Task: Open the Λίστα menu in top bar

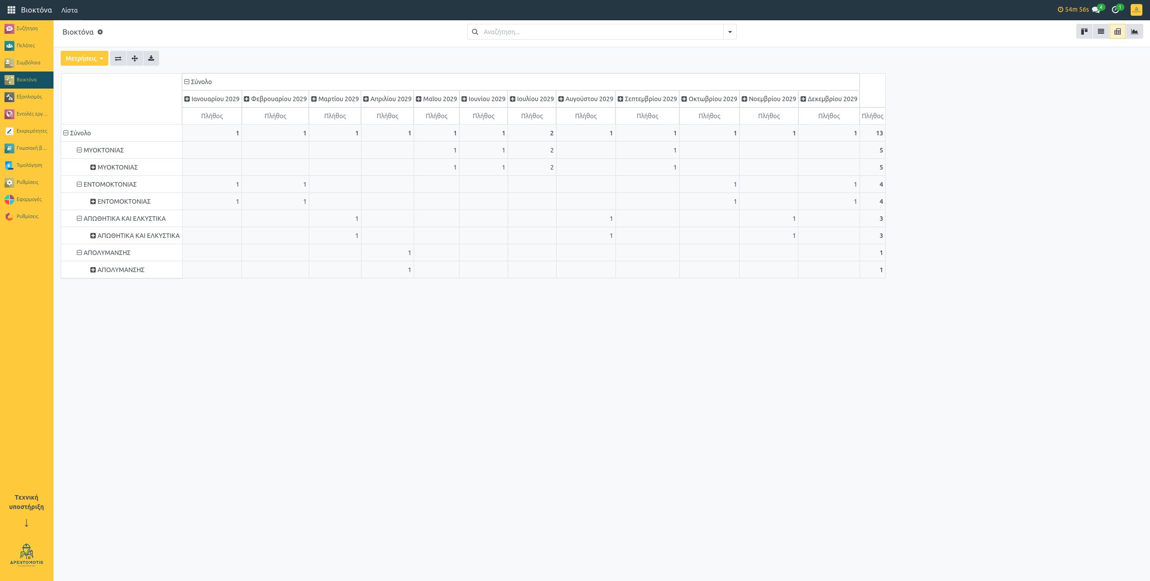Action: click(69, 10)
